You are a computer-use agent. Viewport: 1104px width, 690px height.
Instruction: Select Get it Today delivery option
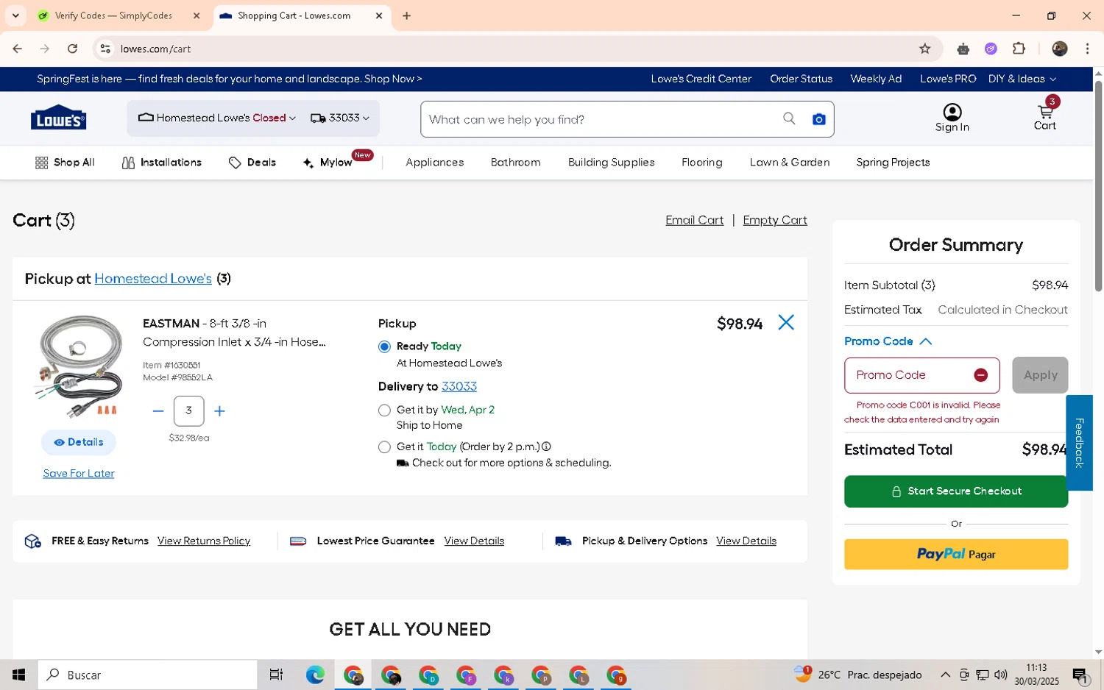pyautogui.click(x=384, y=447)
